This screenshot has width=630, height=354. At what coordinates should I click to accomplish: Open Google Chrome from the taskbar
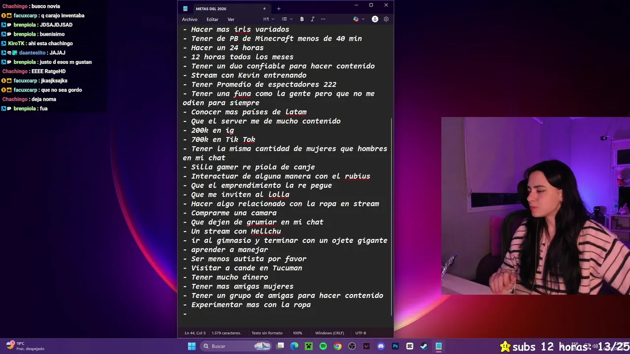(338, 346)
